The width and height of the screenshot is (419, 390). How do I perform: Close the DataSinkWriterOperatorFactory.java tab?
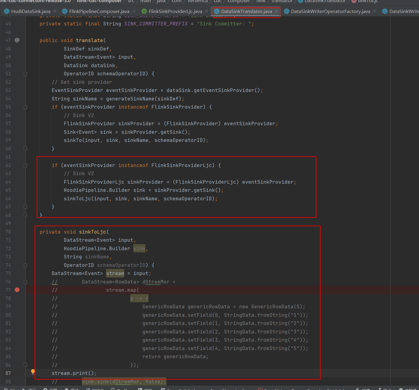click(375, 11)
